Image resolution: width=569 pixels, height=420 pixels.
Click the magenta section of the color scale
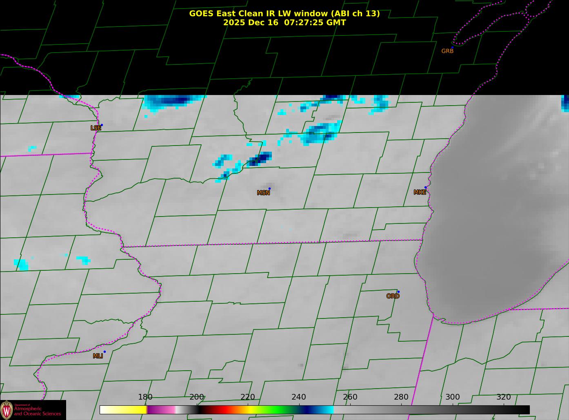tap(161, 410)
